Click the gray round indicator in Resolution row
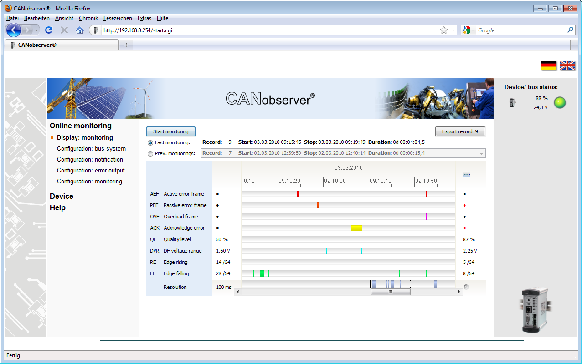This screenshot has height=364, width=582. [x=466, y=287]
